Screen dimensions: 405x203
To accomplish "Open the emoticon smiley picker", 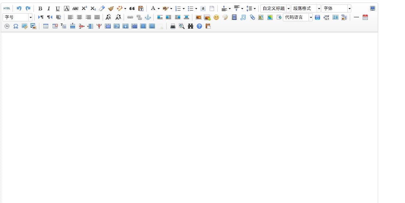I will tap(216, 17).
